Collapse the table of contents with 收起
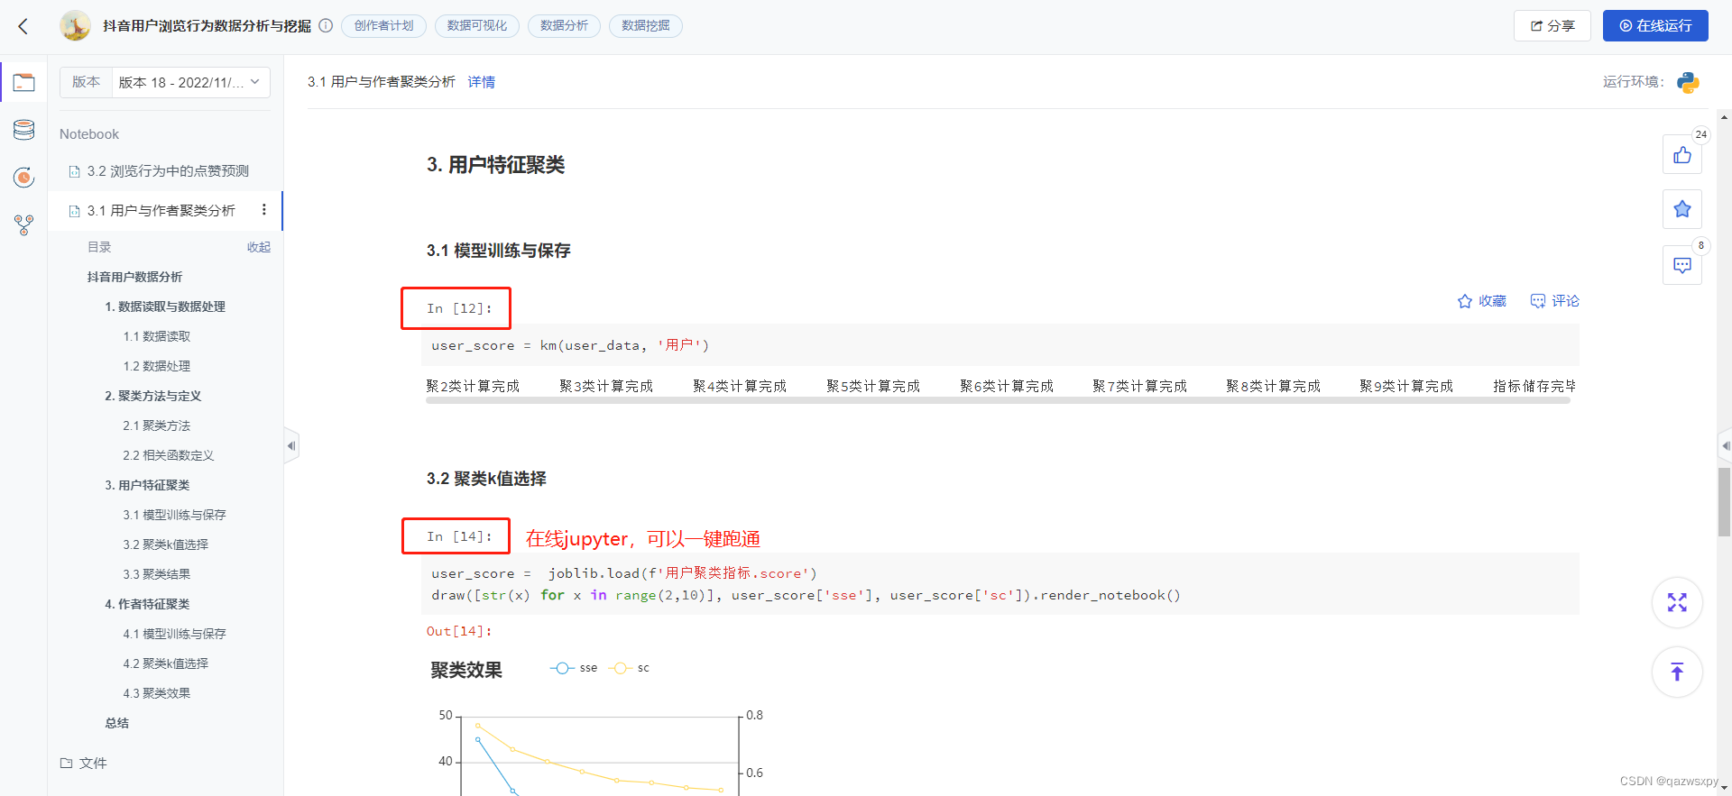This screenshot has height=796, width=1732. click(x=259, y=247)
